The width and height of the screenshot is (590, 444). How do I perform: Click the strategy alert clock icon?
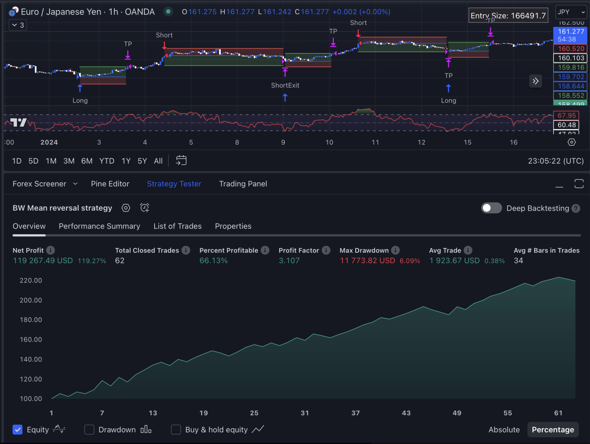pyautogui.click(x=144, y=208)
